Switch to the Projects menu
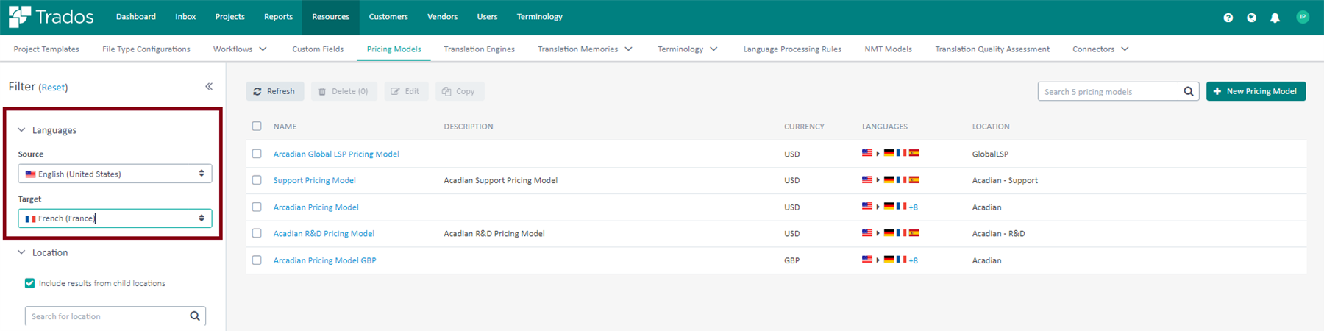This screenshot has width=1324, height=331. [x=229, y=17]
